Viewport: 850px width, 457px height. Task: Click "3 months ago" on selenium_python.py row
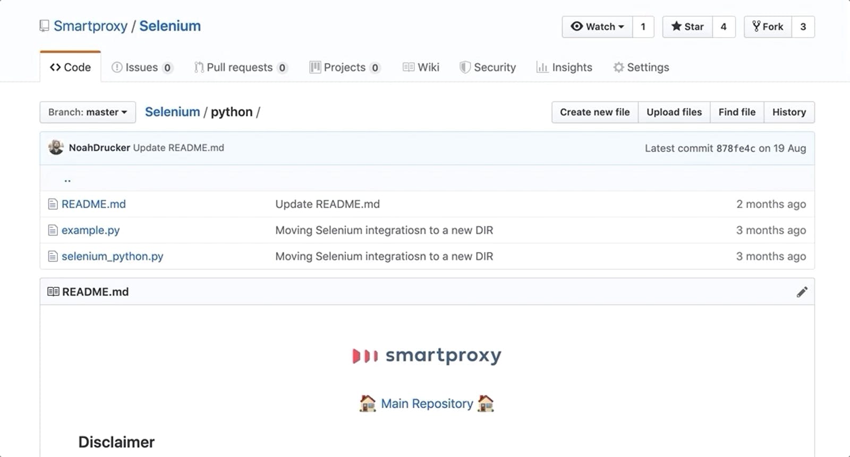[771, 256]
